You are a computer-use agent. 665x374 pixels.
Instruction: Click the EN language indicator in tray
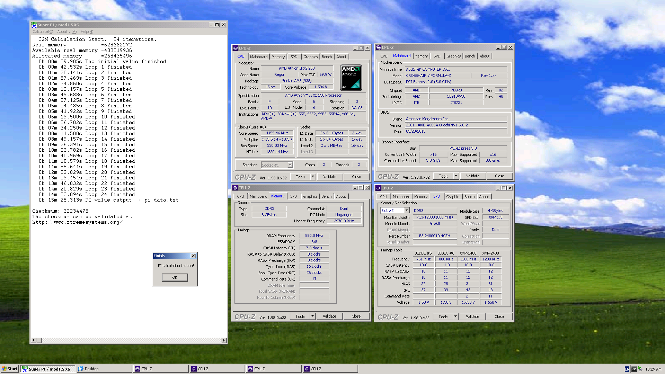tap(627, 369)
